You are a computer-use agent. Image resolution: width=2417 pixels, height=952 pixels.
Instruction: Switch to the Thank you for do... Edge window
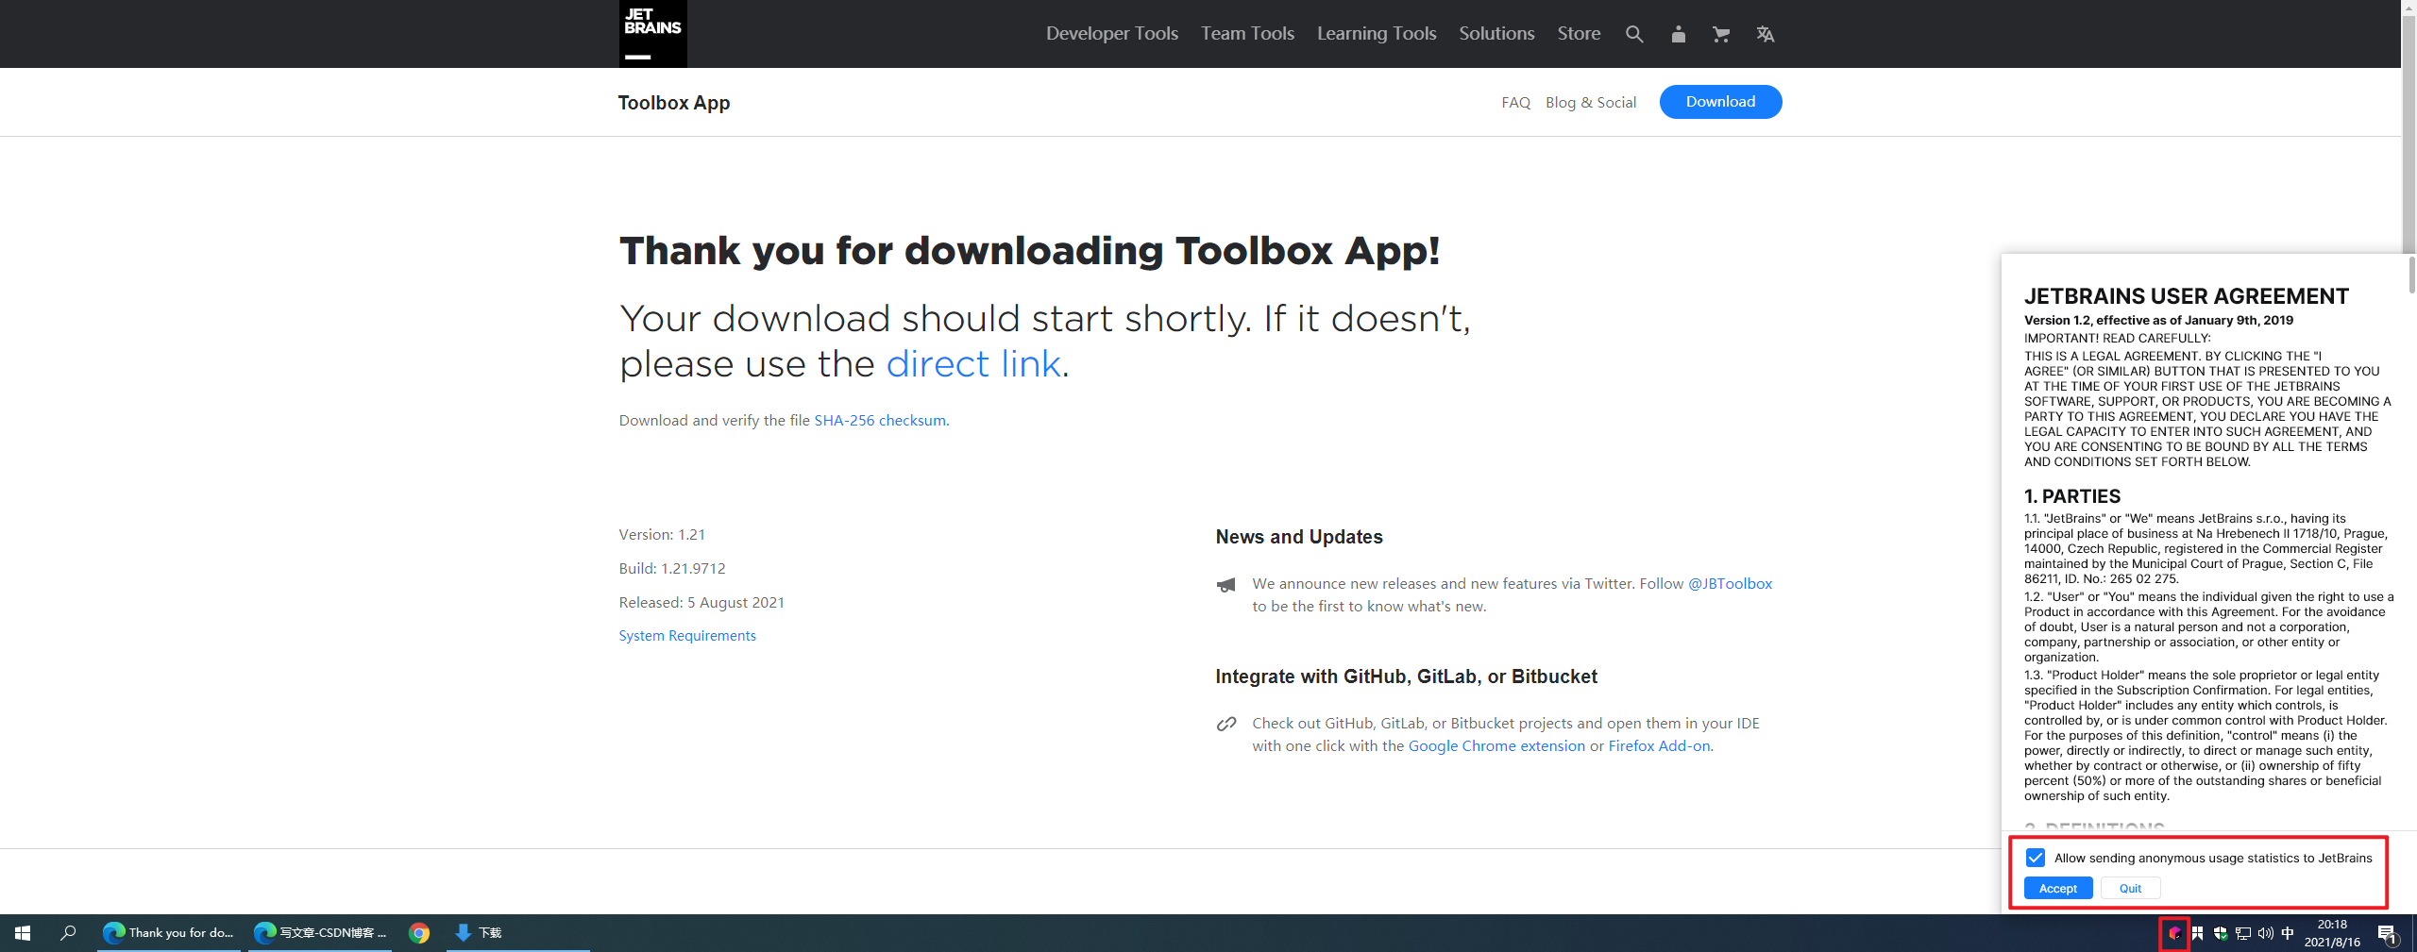(x=169, y=933)
